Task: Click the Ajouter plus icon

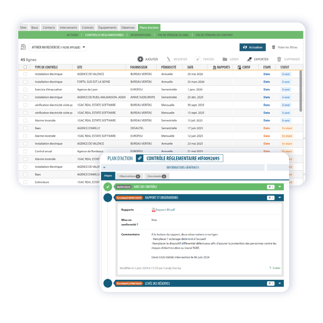Action: (140, 59)
